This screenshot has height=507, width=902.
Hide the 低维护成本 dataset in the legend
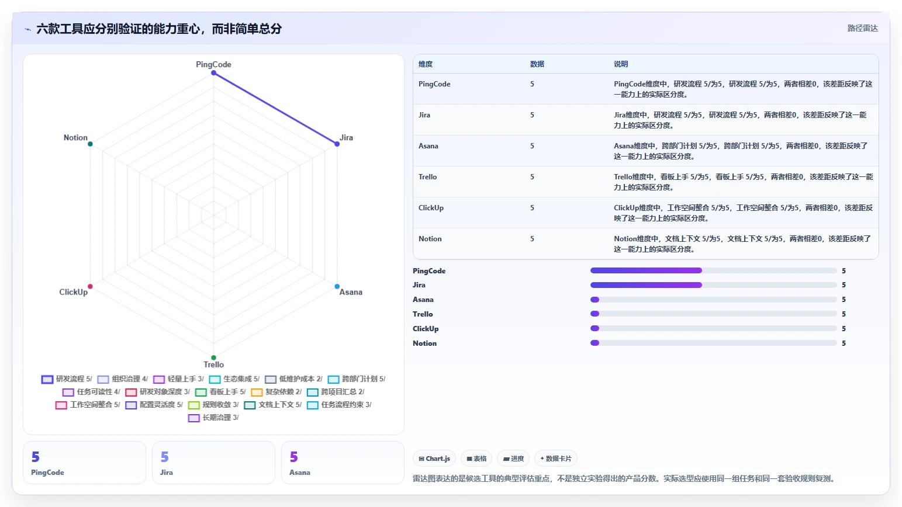[x=293, y=379]
